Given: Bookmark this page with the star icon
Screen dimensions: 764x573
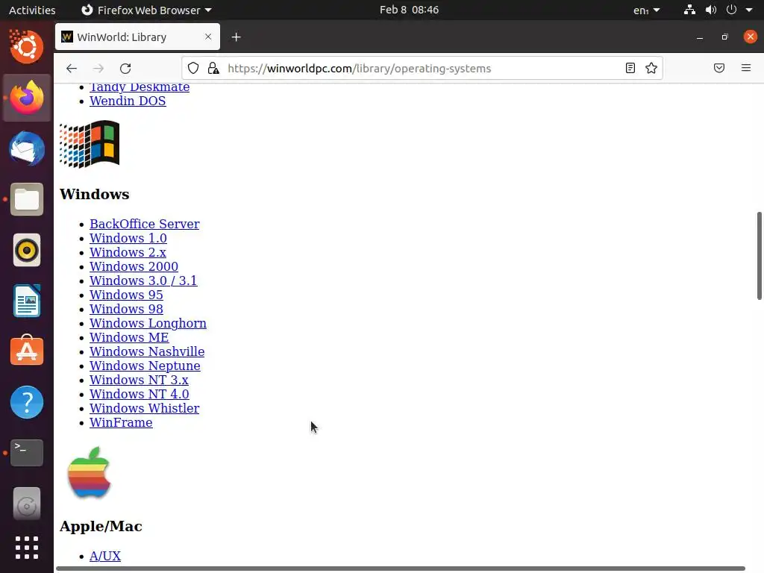Looking at the screenshot, I should 651,68.
